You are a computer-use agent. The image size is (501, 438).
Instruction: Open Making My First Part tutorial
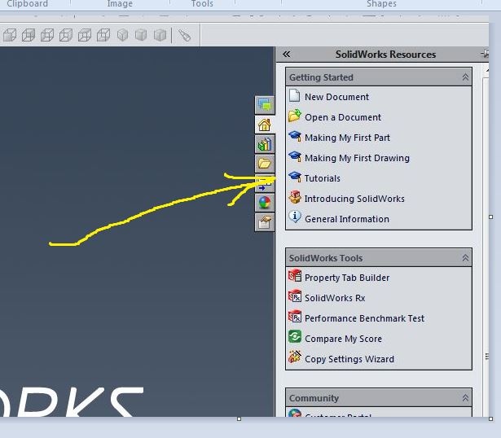coord(347,138)
